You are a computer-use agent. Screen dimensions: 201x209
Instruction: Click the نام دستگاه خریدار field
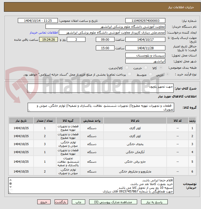tap(105, 27)
